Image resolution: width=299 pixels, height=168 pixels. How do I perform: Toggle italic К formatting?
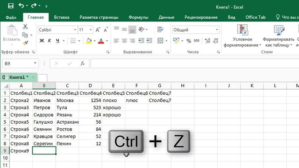tap(50, 41)
